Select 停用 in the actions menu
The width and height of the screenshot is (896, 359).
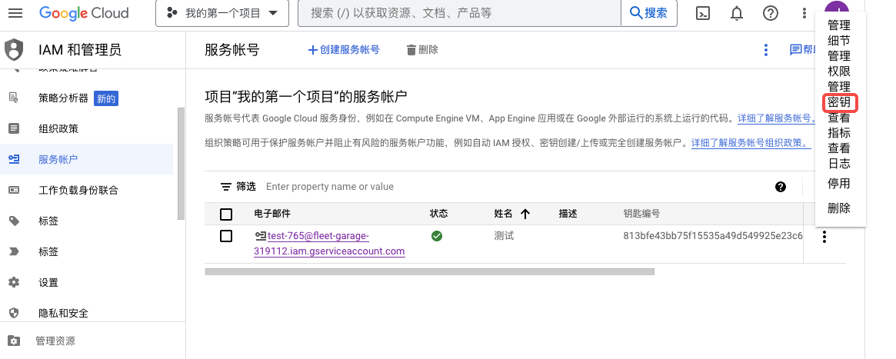[x=839, y=184]
